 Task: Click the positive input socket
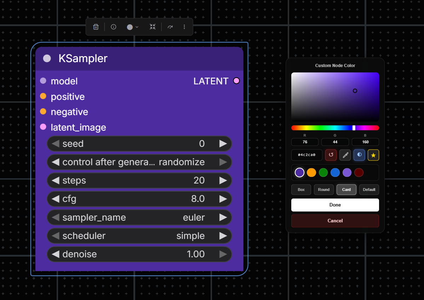point(43,96)
